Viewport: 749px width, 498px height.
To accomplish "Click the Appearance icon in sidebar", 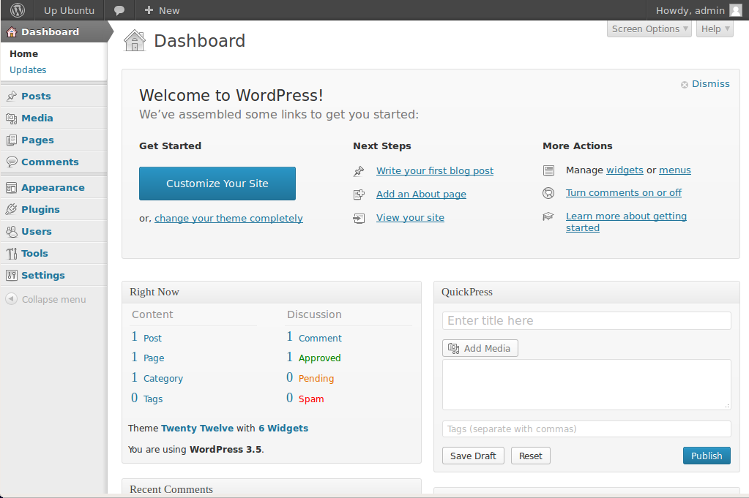I will click(12, 188).
